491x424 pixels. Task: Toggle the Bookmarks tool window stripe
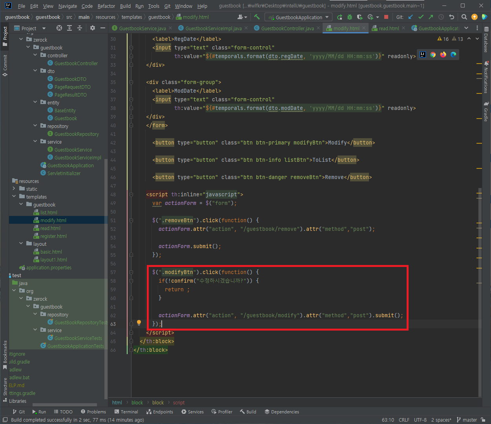5,355
